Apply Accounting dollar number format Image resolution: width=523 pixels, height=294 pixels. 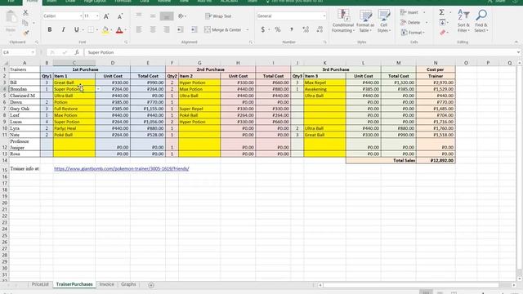tap(263, 29)
